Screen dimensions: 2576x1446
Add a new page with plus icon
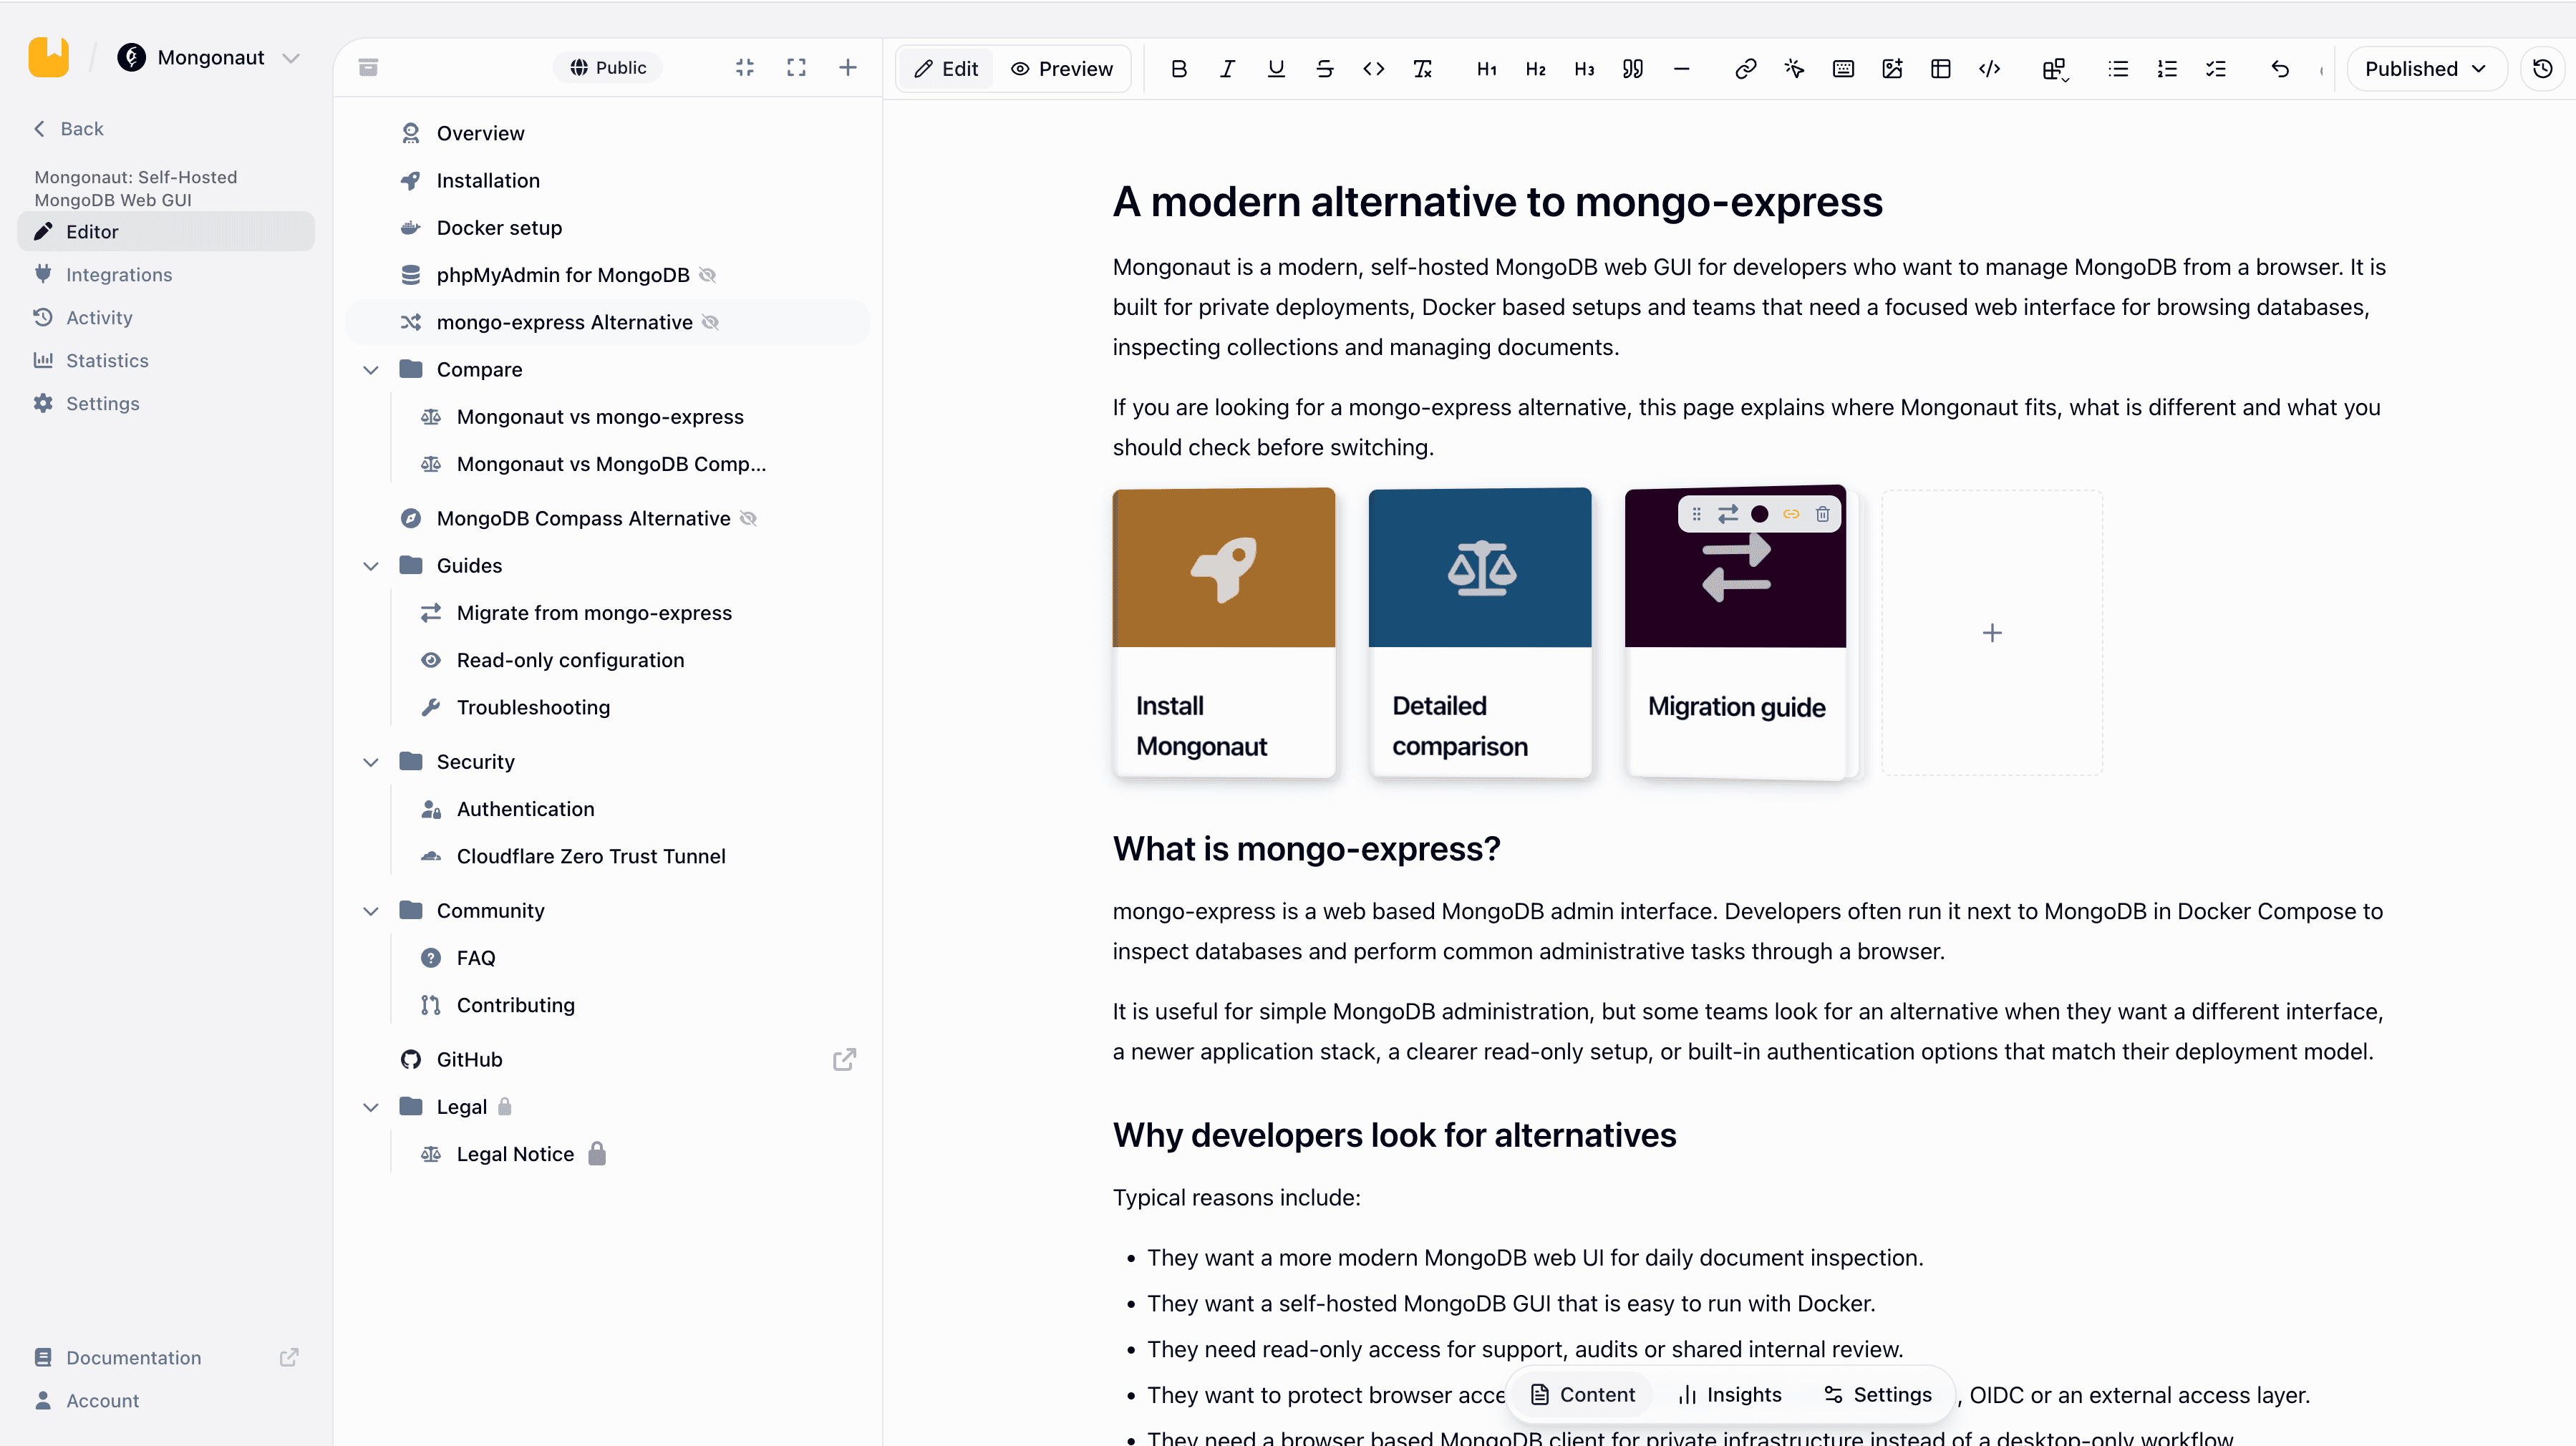847,67
